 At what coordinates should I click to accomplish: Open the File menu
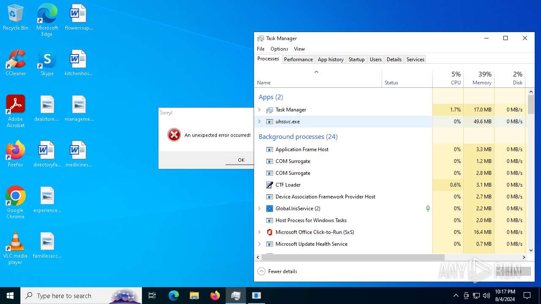pyautogui.click(x=261, y=49)
